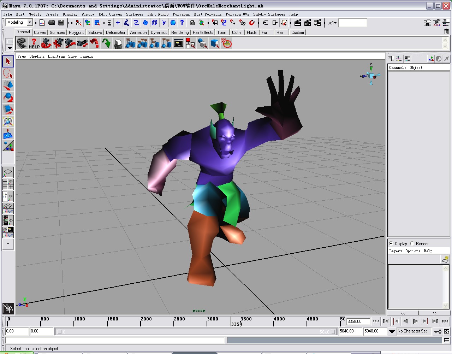
Task: Toggle the lock selection icon
Action: pyautogui.click(x=192, y=23)
